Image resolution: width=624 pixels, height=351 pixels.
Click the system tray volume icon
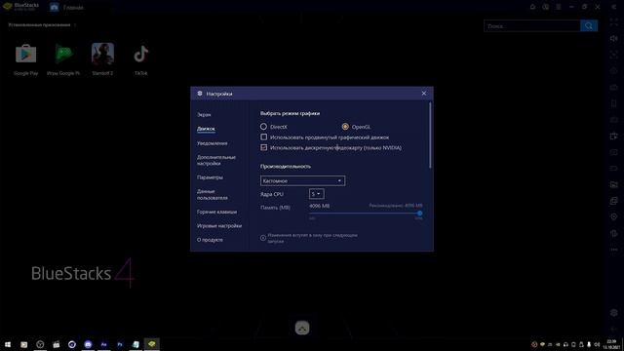point(597,344)
